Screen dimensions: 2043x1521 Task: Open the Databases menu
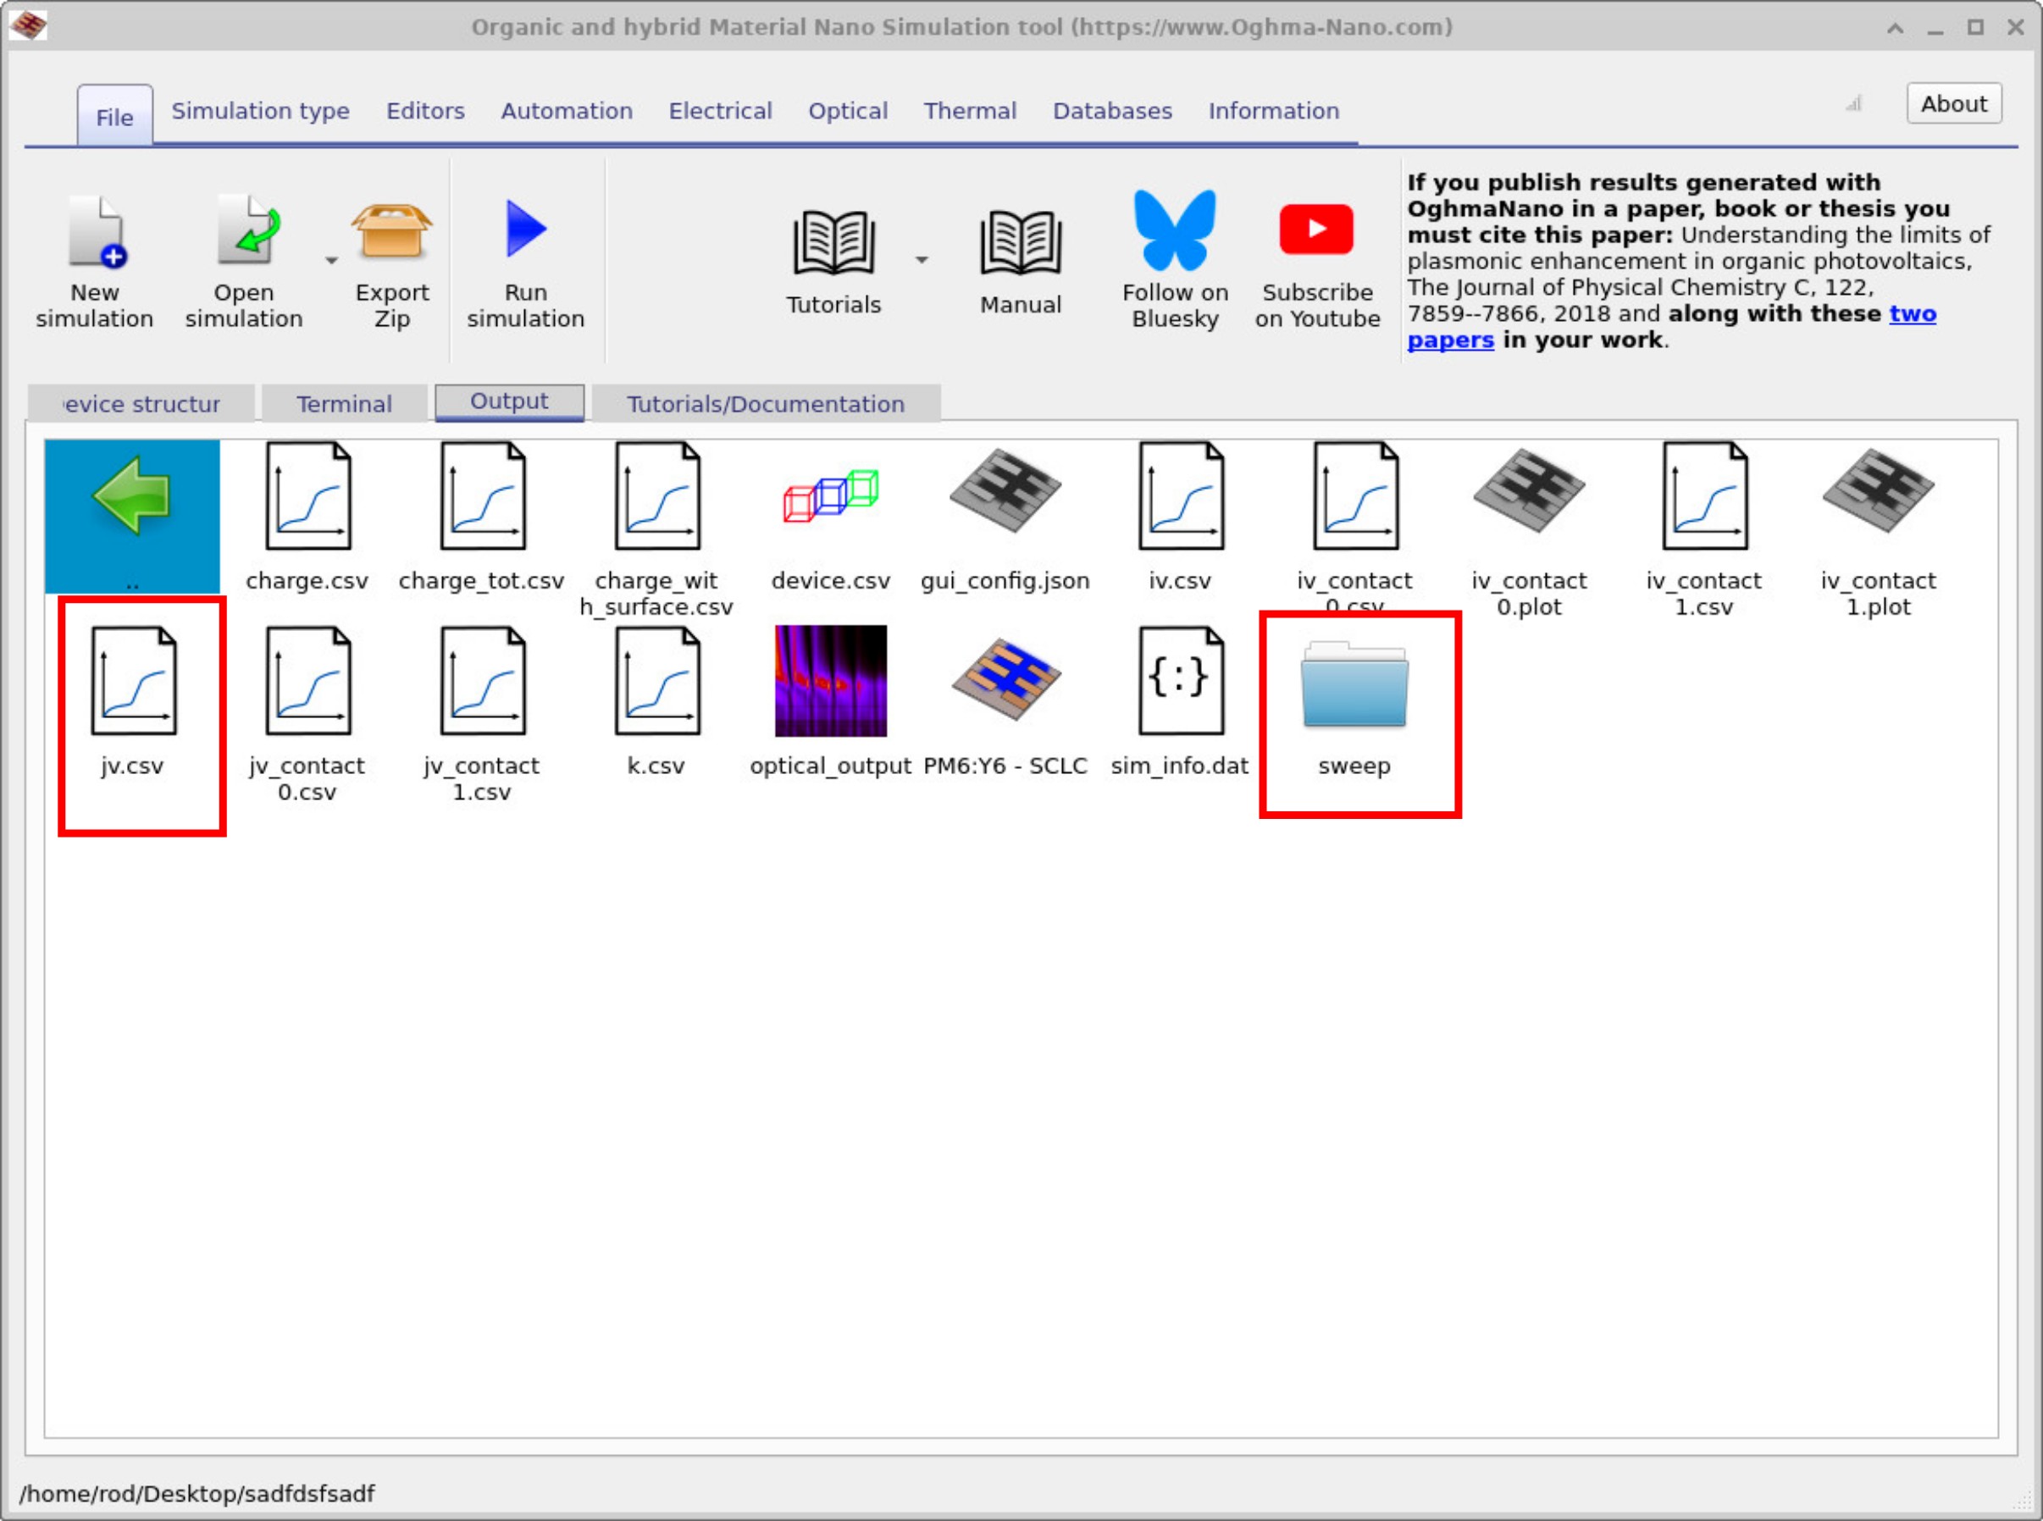[1111, 112]
